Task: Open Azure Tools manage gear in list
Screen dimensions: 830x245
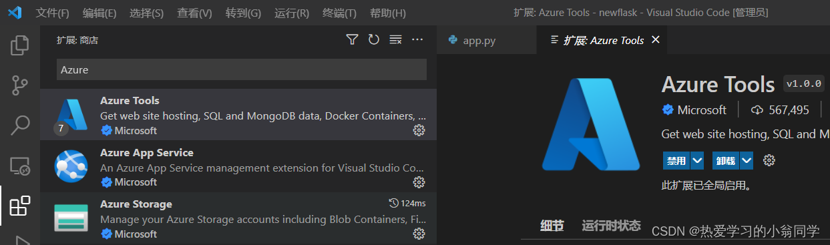Action: tap(419, 130)
